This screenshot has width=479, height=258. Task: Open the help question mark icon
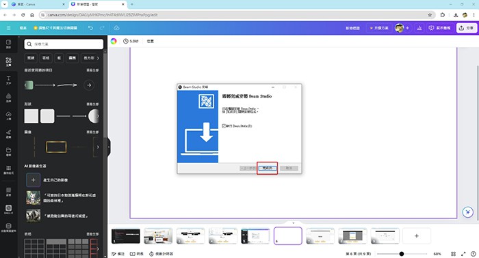point(474,254)
